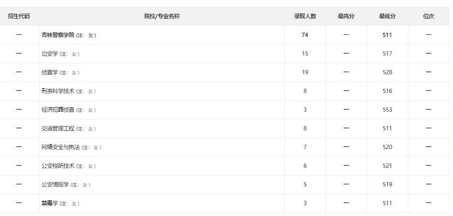453x216 pixels.
Task: Click the 刑事科学技术 major name
Action: coord(58,91)
